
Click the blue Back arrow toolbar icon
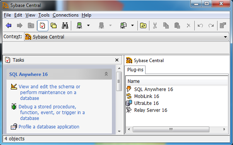pyautogui.click(x=9, y=25)
